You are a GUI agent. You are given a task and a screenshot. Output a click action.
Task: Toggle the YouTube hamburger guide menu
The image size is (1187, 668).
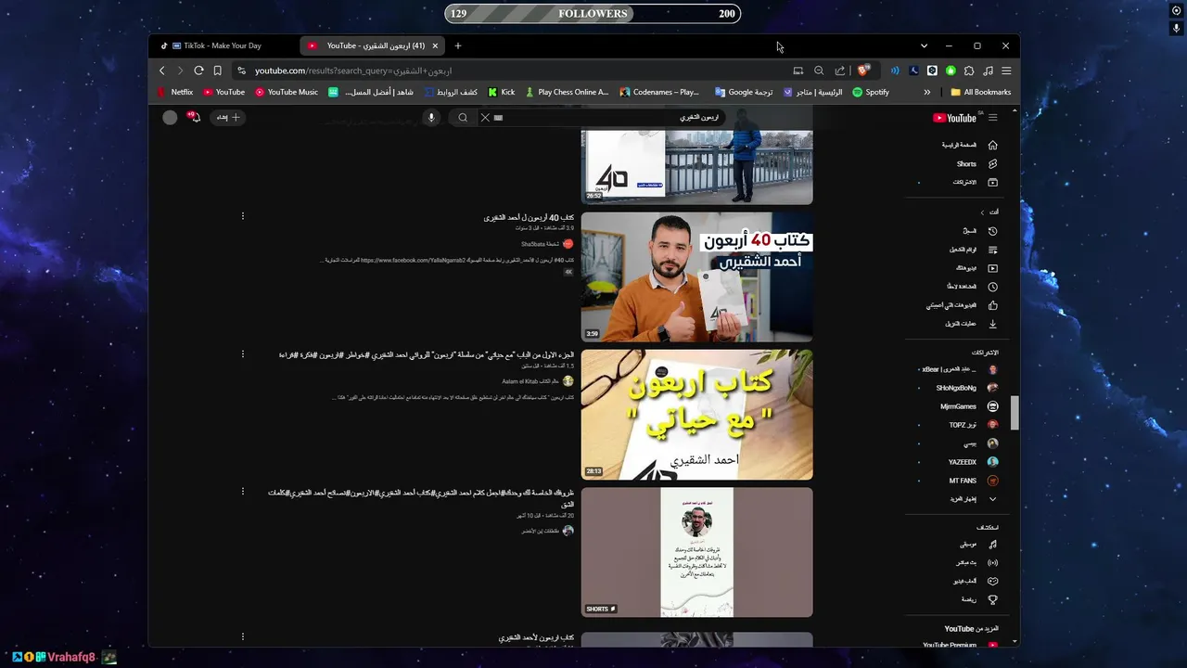(x=992, y=118)
